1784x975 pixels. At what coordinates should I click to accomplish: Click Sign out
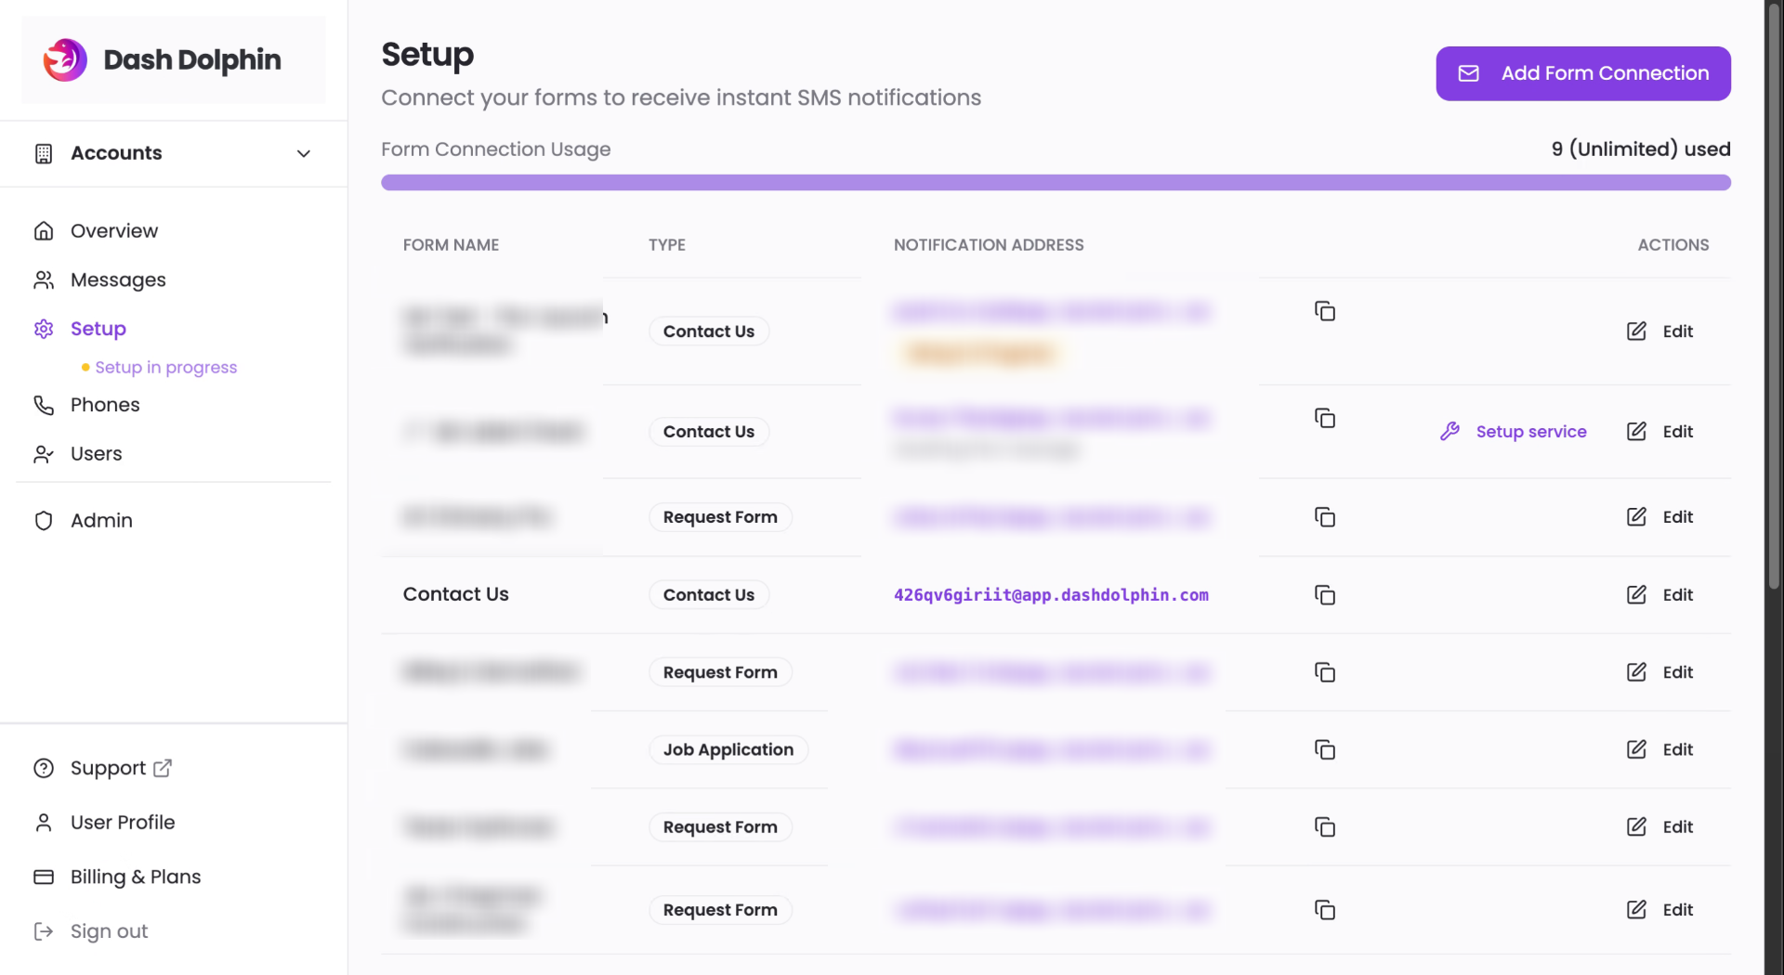[109, 931]
